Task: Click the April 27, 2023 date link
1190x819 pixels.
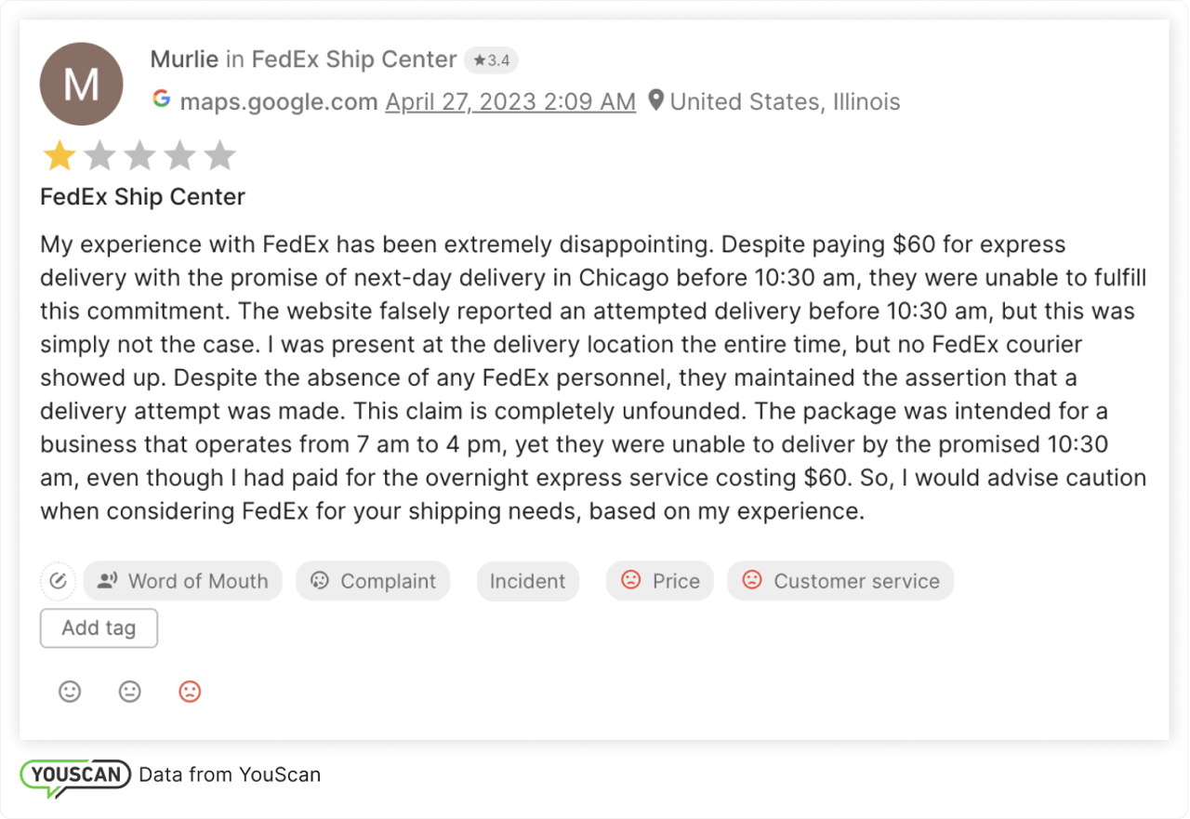Action: 509,101
